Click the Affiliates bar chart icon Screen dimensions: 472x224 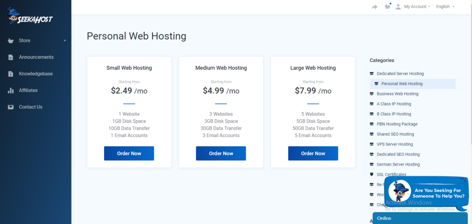(x=11, y=90)
